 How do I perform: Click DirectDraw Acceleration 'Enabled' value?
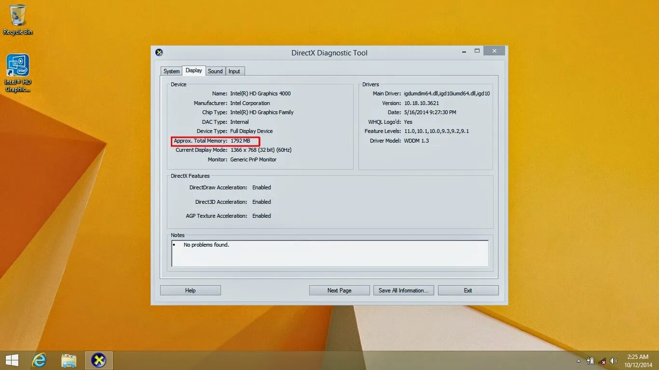(261, 187)
